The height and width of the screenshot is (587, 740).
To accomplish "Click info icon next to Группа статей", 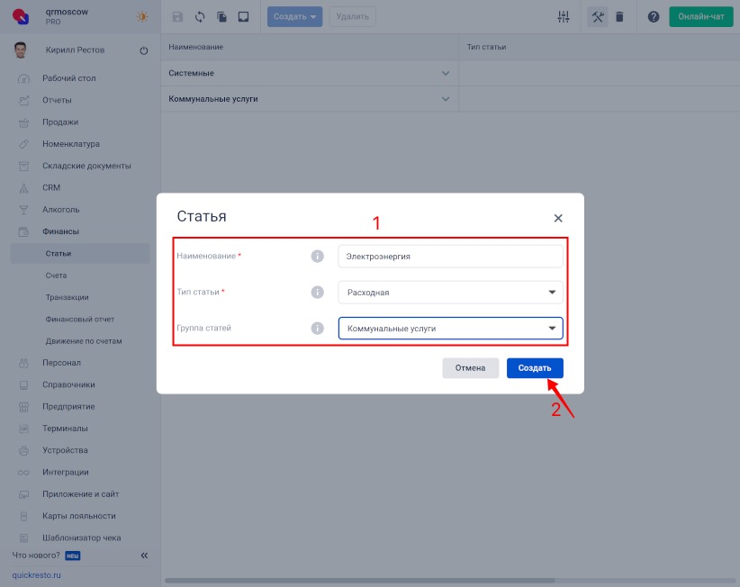I will coord(317,329).
